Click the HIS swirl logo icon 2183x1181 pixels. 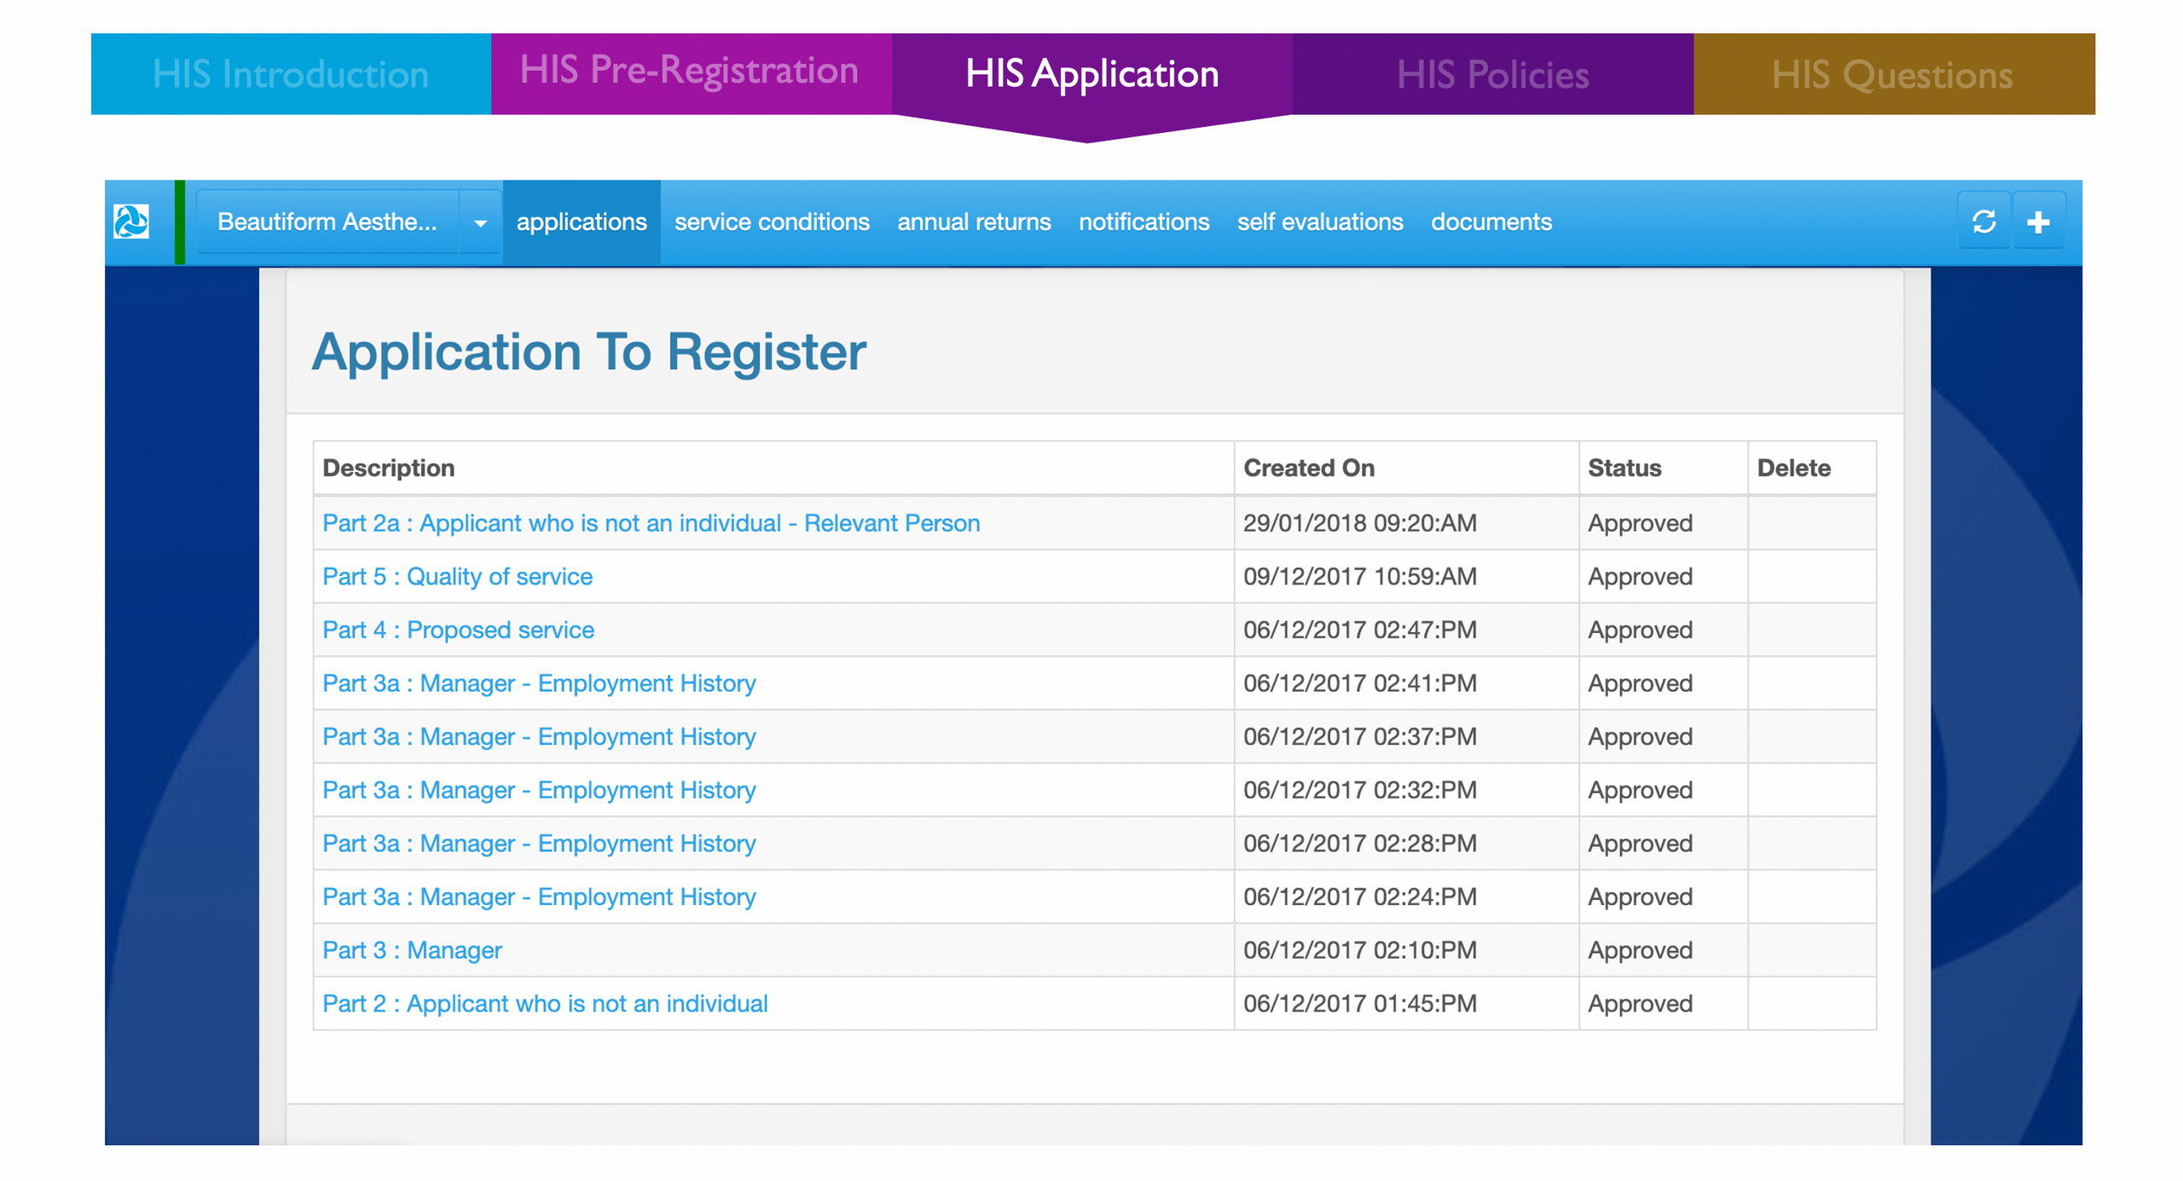coord(131,222)
